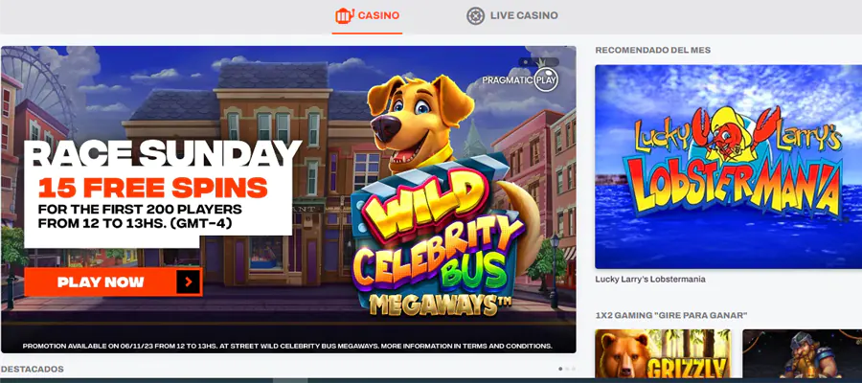Switch to the Casino tab
Viewport: 862px width, 383px height.
click(x=367, y=16)
